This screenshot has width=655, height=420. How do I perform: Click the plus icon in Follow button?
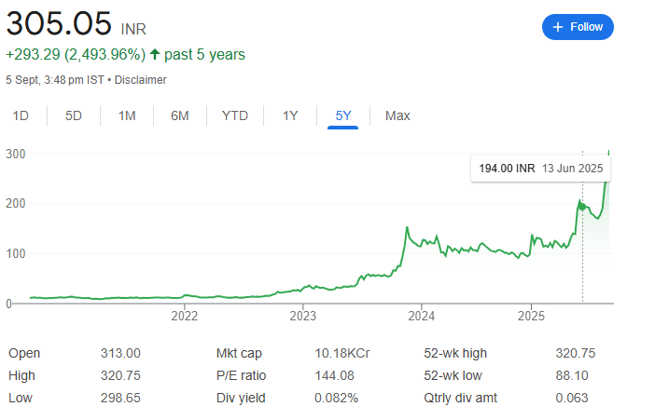point(558,27)
